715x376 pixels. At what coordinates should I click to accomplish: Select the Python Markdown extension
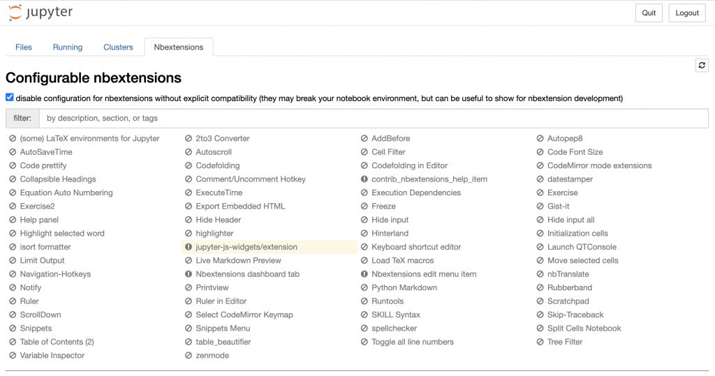404,287
